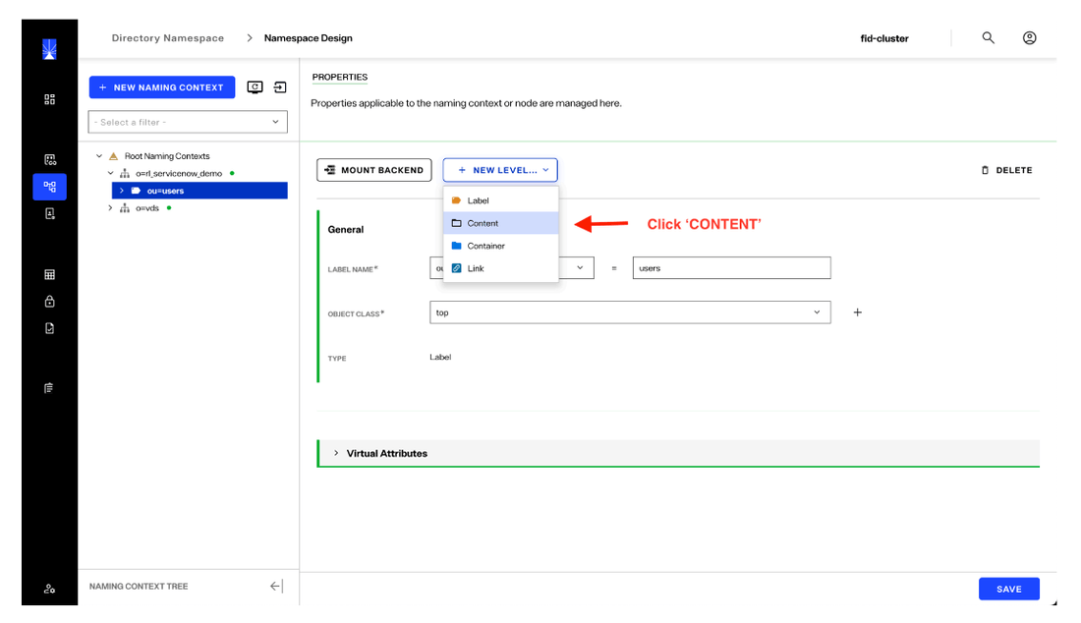Open the Label Name attribute dropdown arrow

(580, 268)
